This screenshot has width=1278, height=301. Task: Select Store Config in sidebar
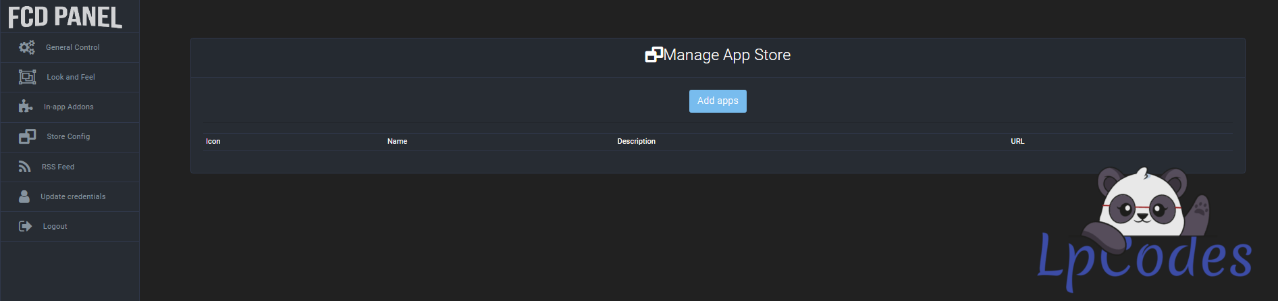(x=70, y=137)
